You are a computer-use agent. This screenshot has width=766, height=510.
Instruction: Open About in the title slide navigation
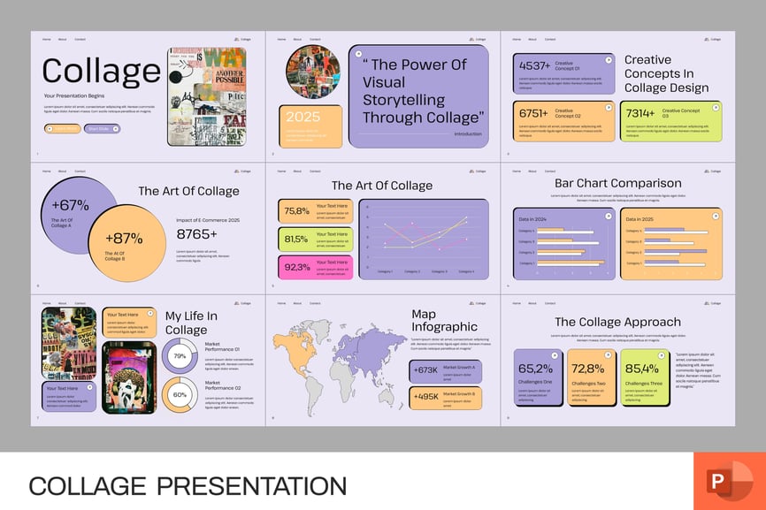(62, 39)
